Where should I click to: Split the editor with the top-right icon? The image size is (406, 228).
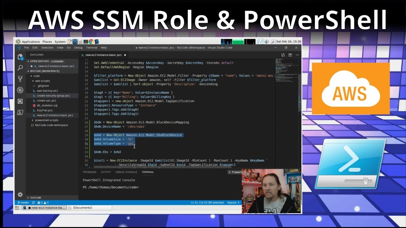coord(290,54)
